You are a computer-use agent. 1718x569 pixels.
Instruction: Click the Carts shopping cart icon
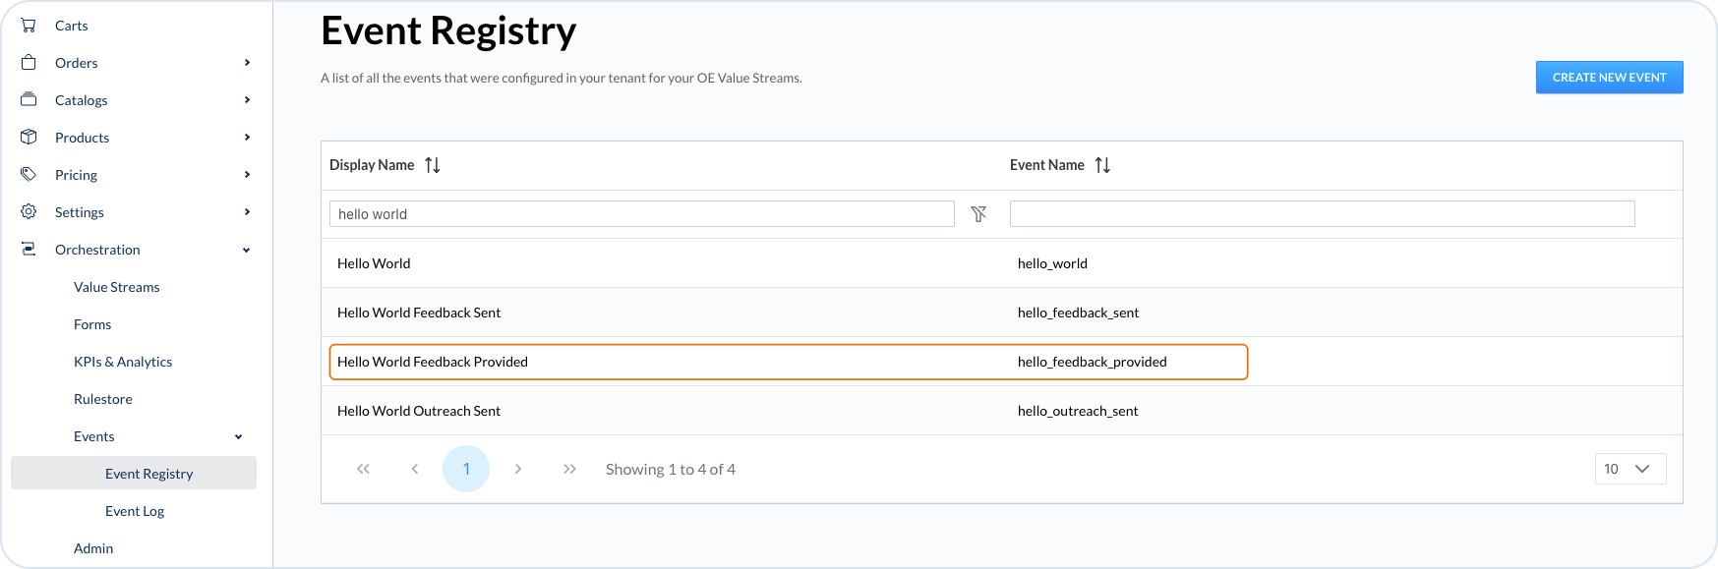pos(29,26)
